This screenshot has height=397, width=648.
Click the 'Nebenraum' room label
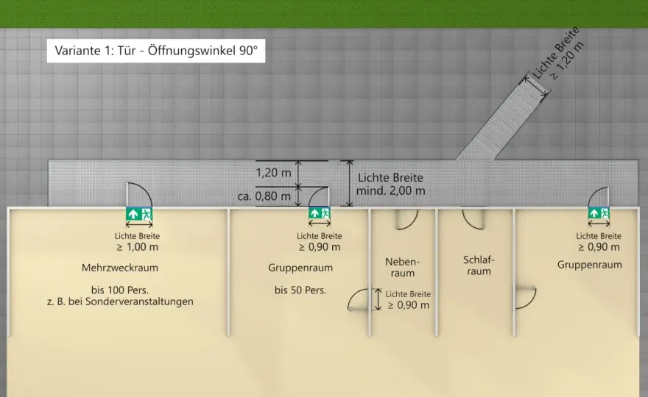point(402,267)
